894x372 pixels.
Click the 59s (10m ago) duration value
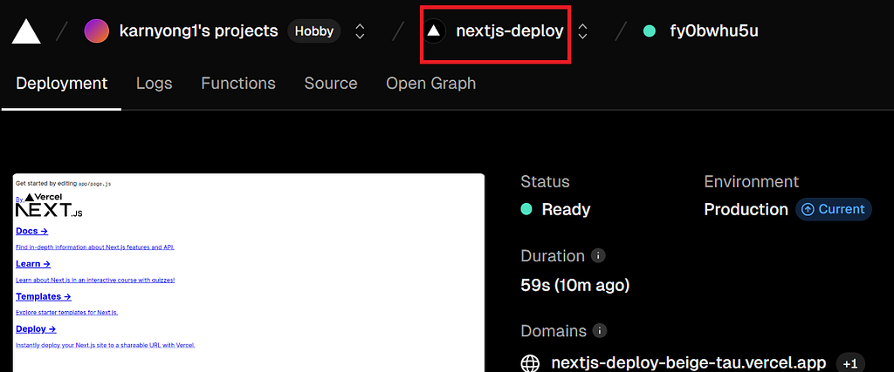[574, 285]
